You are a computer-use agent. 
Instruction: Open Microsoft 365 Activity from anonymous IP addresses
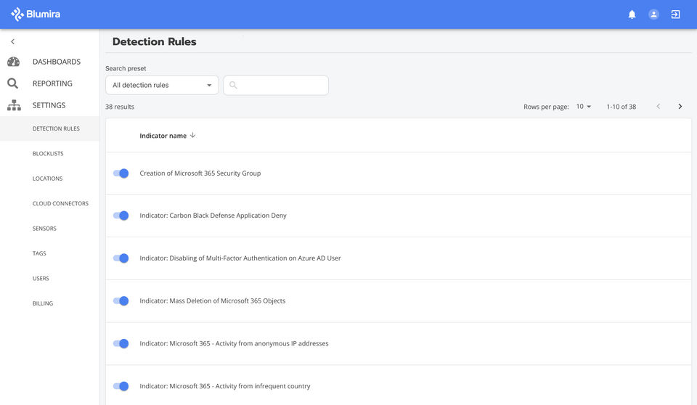pos(234,343)
